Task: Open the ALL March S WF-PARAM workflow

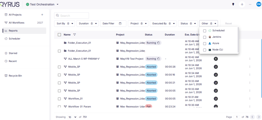Action: pyautogui.click(x=84, y=59)
